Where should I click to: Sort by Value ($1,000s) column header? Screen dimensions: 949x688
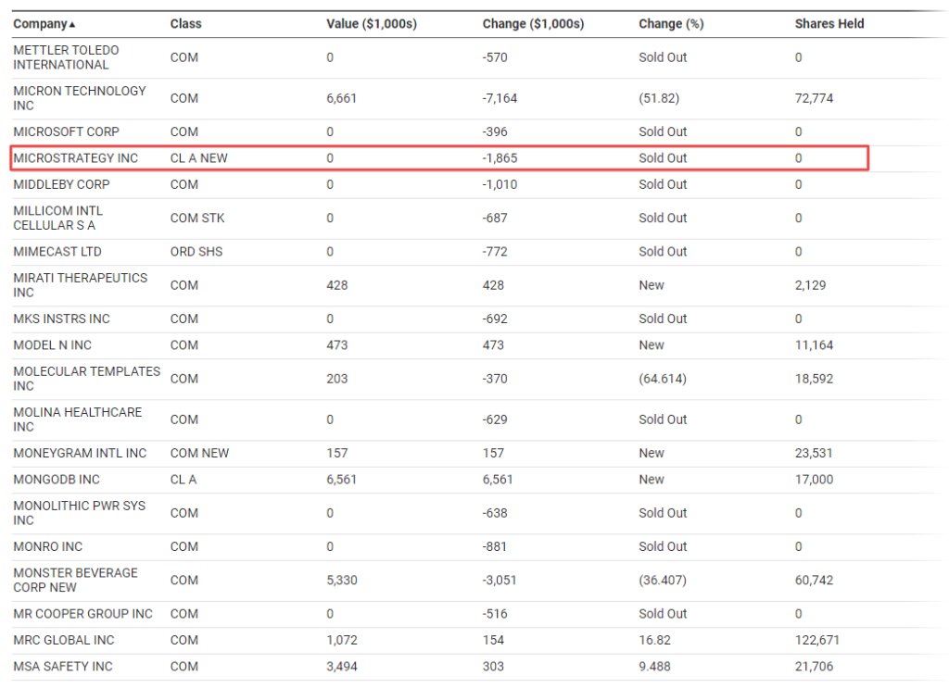tap(372, 24)
